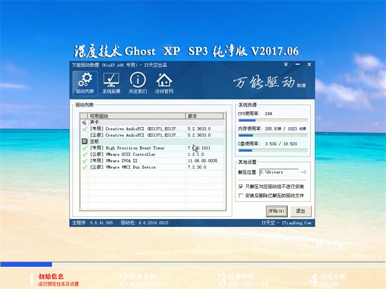The width and height of the screenshot is (386, 289).
Task: Select the 声卡 speaker category icon
Action: coord(84,122)
